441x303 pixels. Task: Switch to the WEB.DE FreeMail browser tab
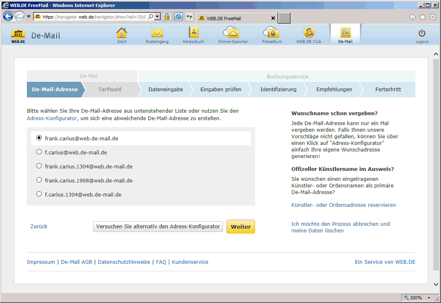click(x=236, y=18)
